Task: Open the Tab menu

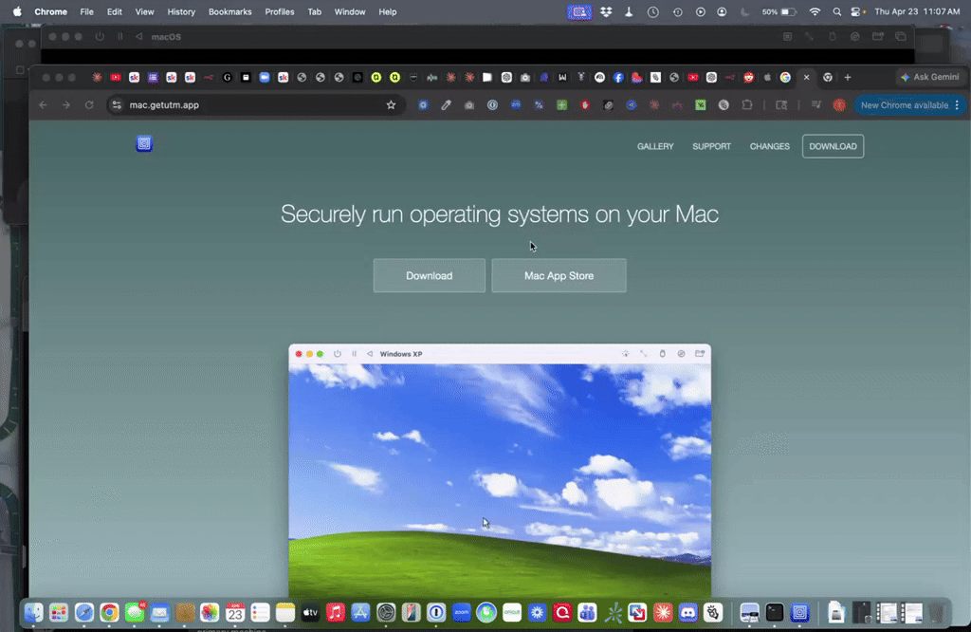Action: 315,11
